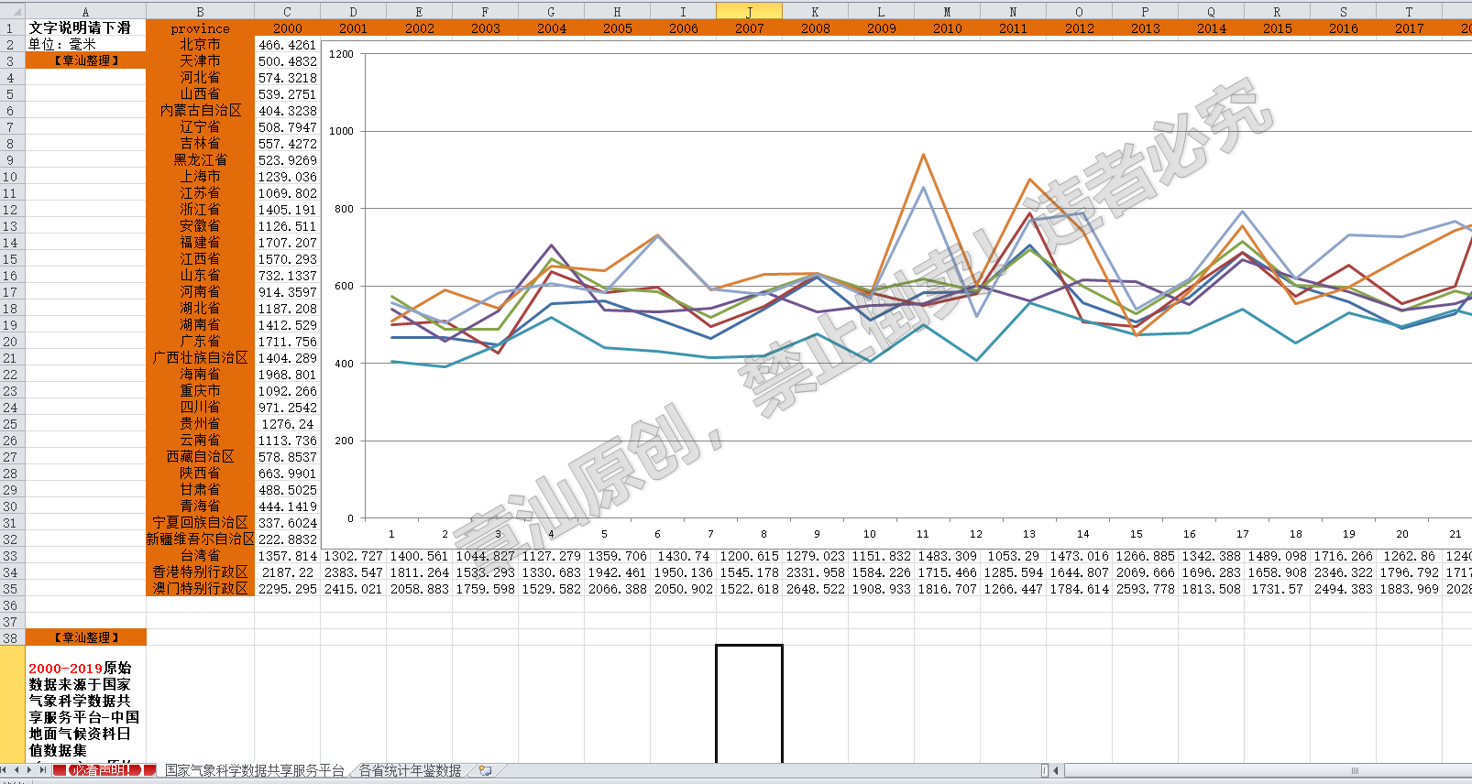Select column J header

point(749,11)
